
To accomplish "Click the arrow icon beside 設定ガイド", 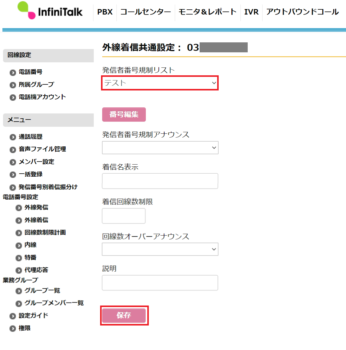I will [x=13, y=316].
